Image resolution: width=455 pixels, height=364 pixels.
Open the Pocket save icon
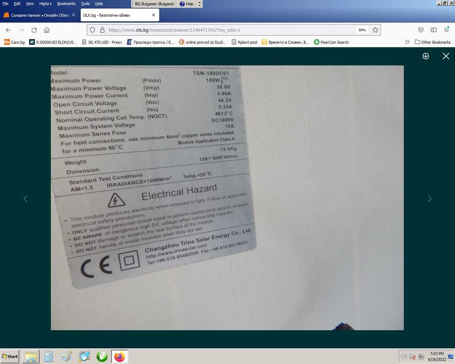click(x=421, y=30)
